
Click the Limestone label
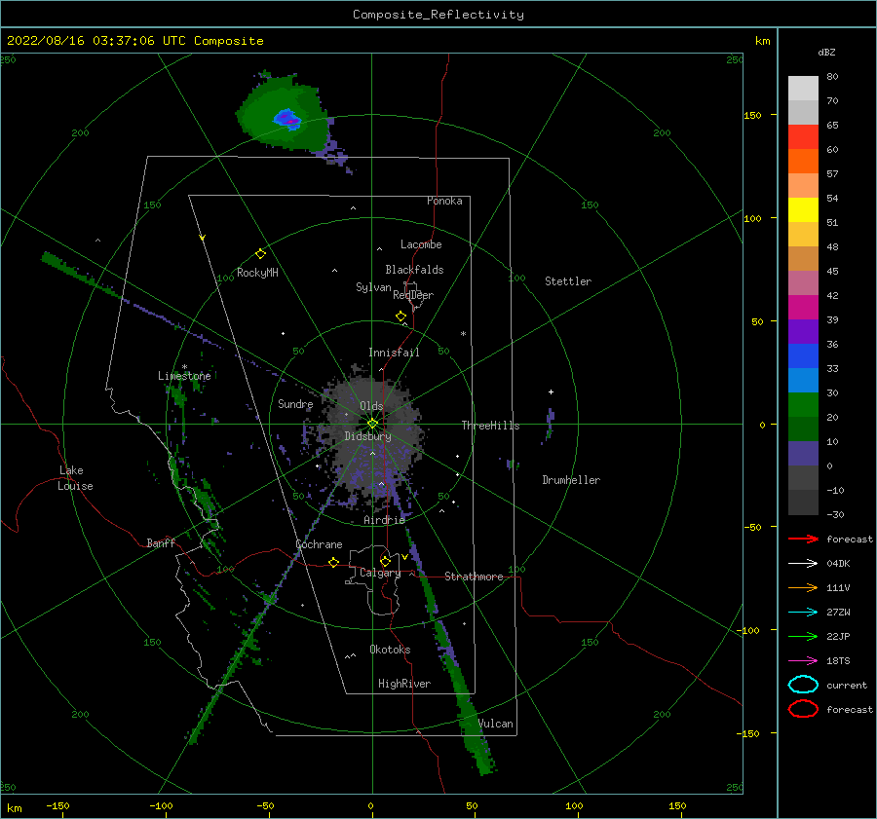coord(184,376)
